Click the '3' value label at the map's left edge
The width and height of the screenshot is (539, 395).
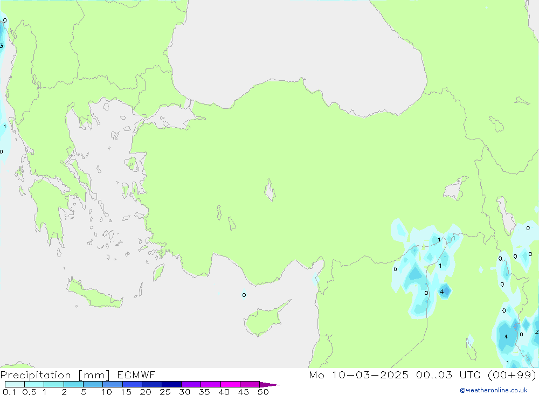pos(2,46)
